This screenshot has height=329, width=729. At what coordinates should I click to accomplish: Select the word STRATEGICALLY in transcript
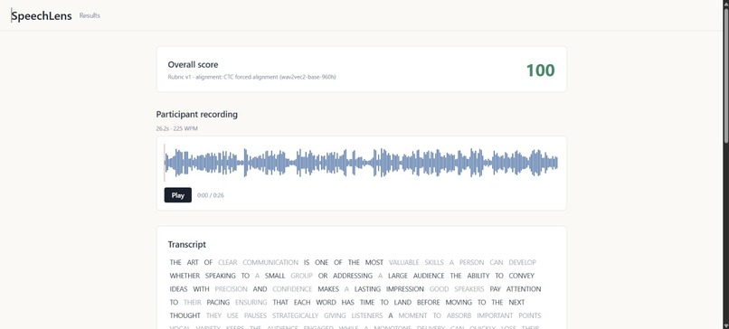pos(295,316)
